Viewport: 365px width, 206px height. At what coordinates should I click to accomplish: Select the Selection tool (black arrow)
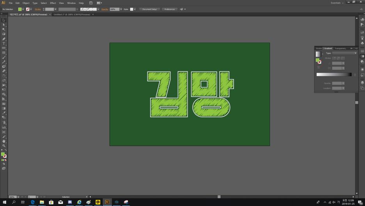point(4,20)
